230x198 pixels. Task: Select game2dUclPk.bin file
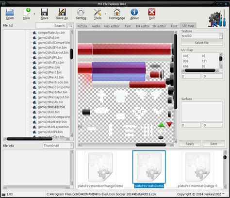pos(50,132)
